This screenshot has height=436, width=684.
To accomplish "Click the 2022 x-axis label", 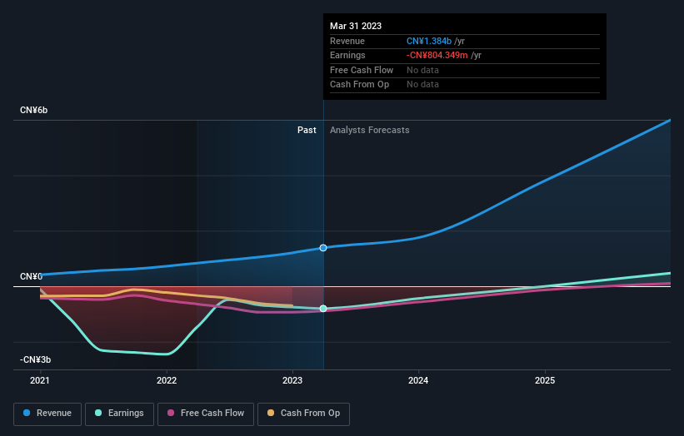I will click(x=167, y=381).
